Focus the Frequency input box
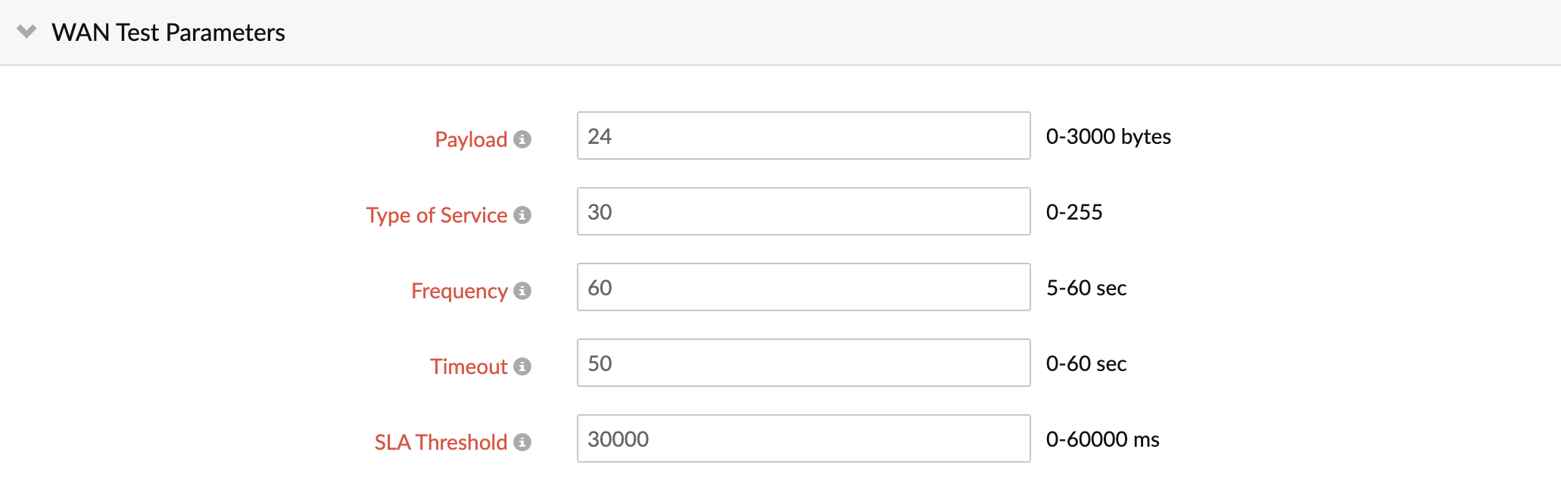This screenshot has height=477, width=1561. click(x=802, y=288)
